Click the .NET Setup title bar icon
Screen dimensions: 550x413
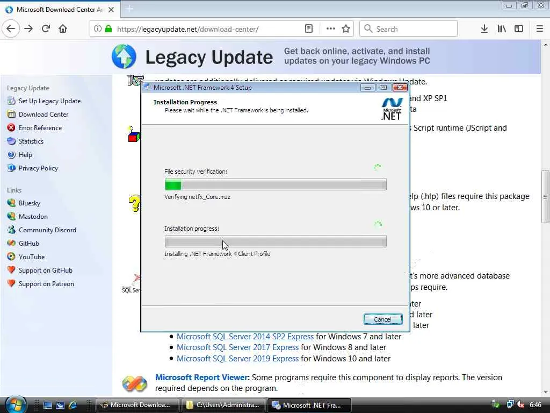tap(147, 87)
